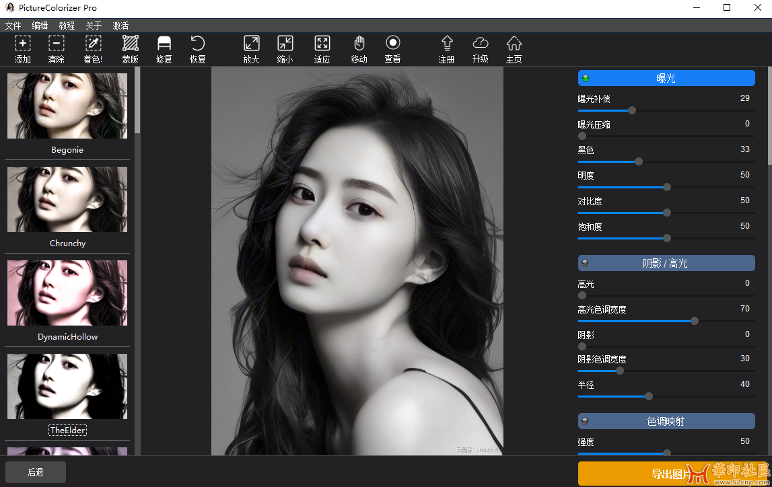Screen dimensions: 772x487
Task: Click the 高光 slider handle
Action: point(582,295)
